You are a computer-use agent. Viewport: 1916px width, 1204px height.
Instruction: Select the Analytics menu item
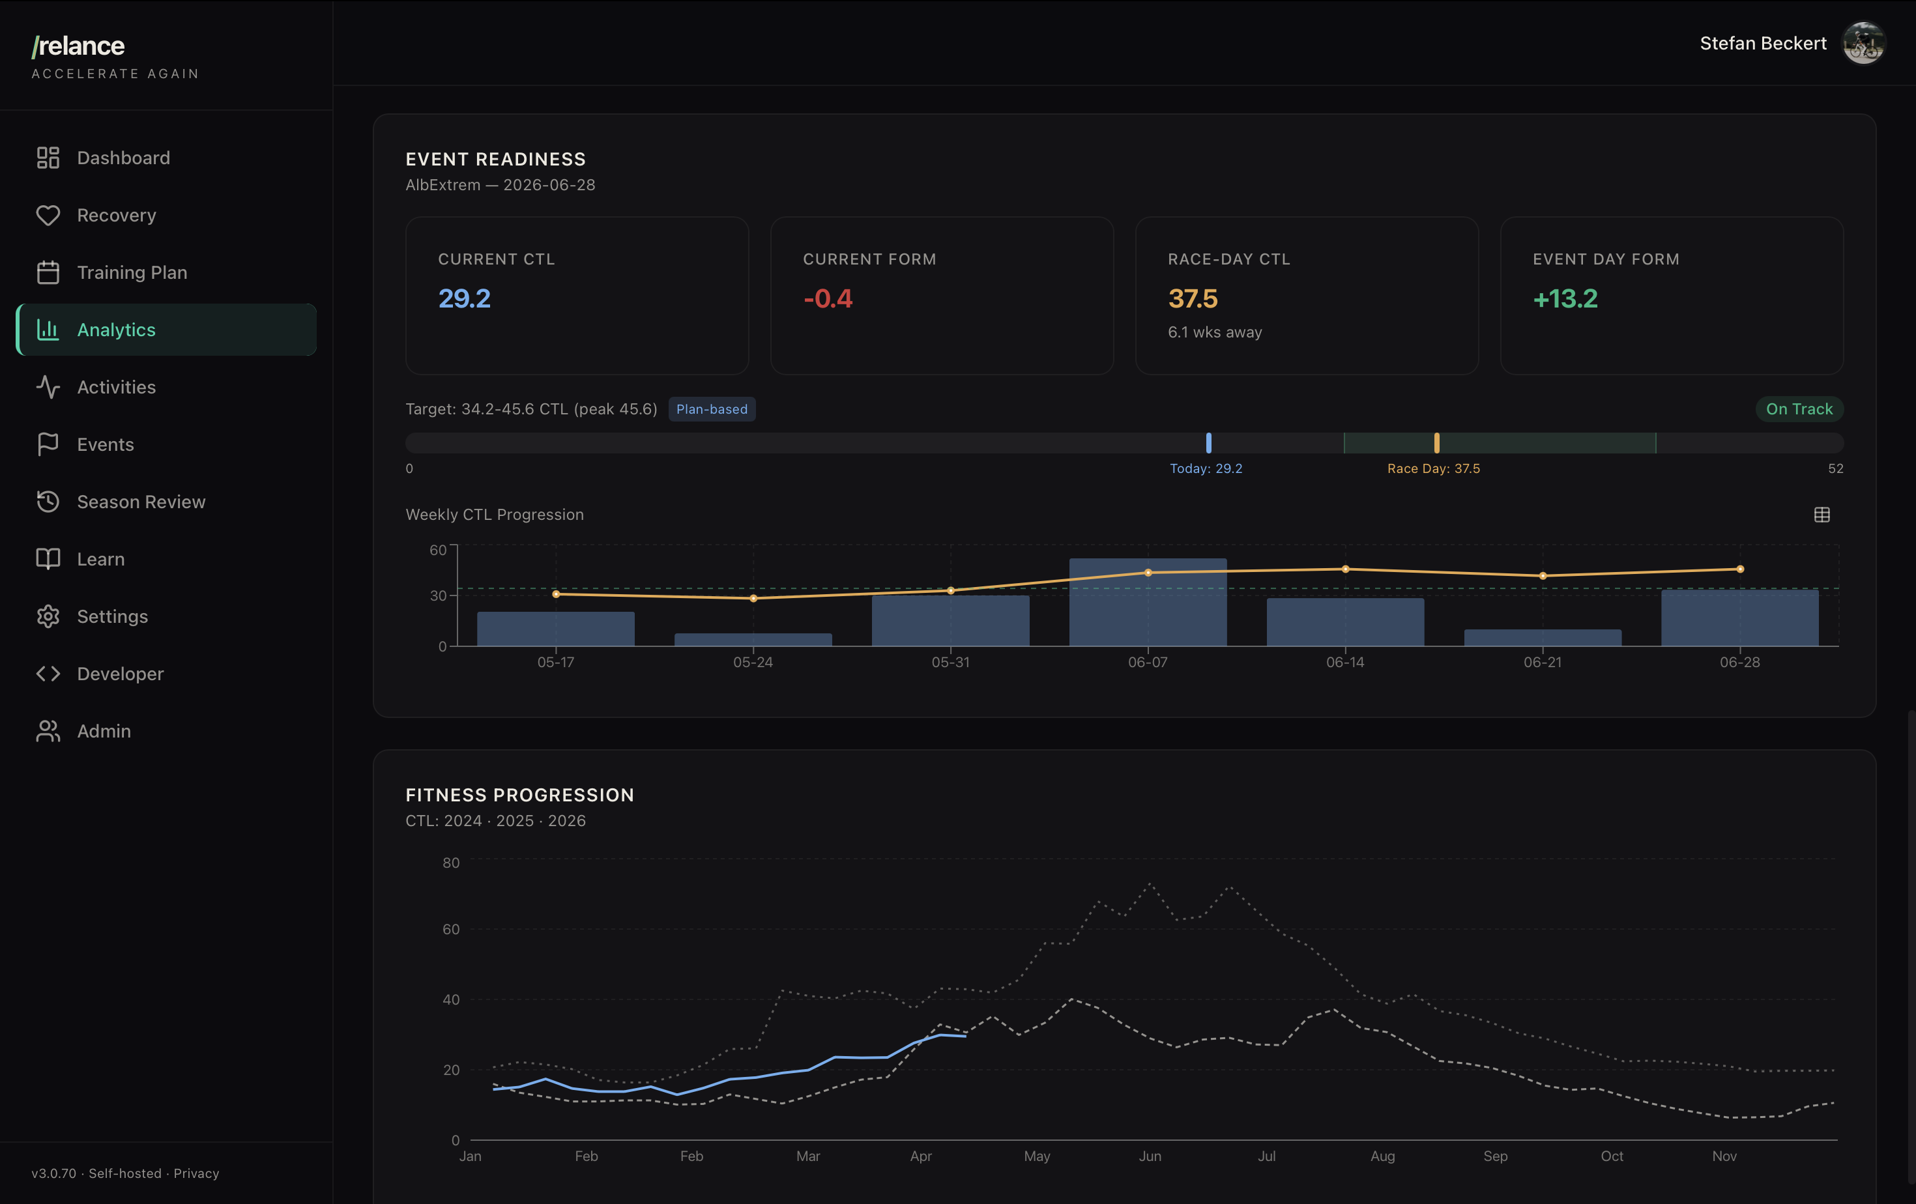click(x=166, y=329)
